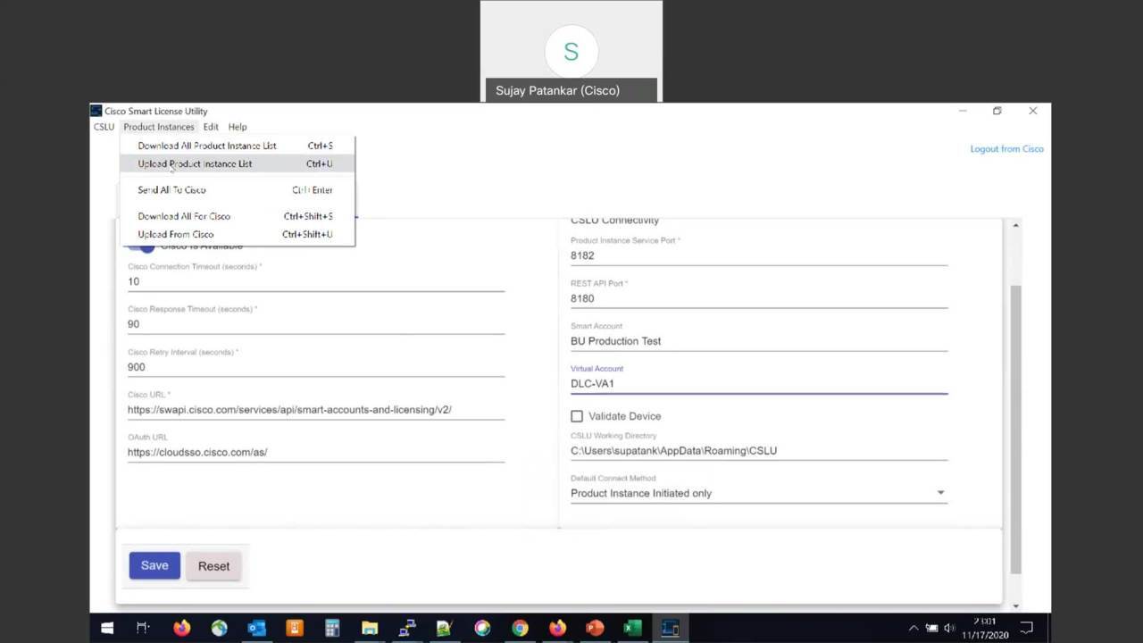Viewport: 1143px width, 643px height.
Task: Open the Help menu
Action: click(x=237, y=127)
